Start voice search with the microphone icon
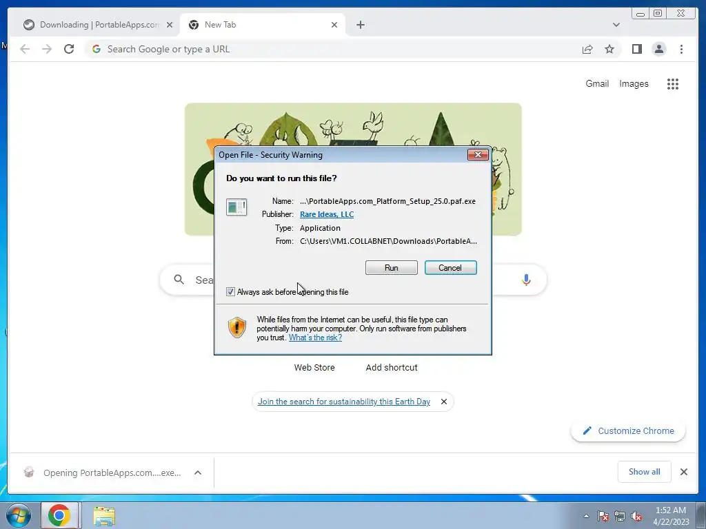 (x=526, y=280)
